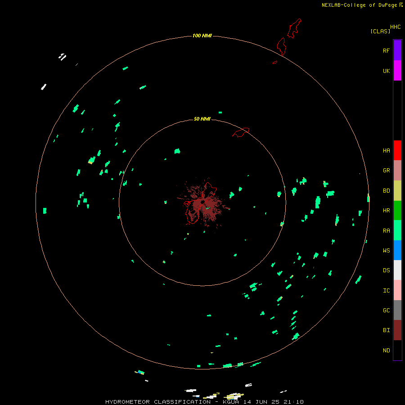
Task: Click the radar site center dot
Action: point(203,202)
